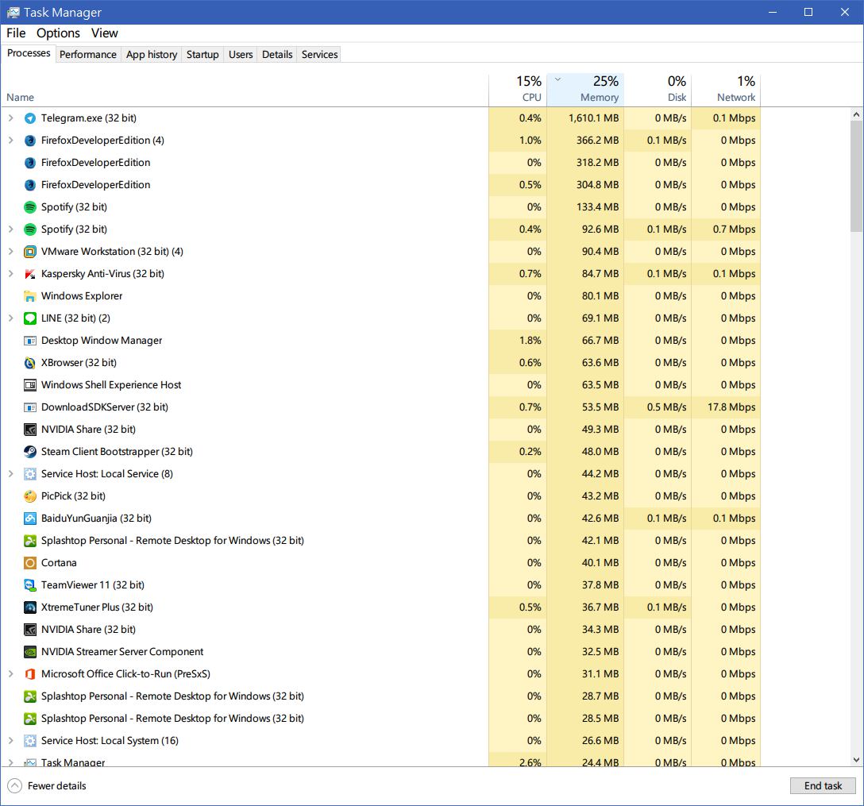This screenshot has height=806, width=864.
Task: Click the Fewer details arrow icon
Action: tap(14, 785)
